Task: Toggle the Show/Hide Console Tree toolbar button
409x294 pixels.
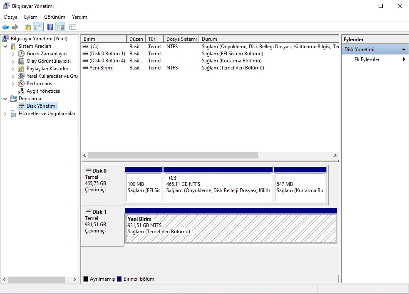Action: pos(38,27)
